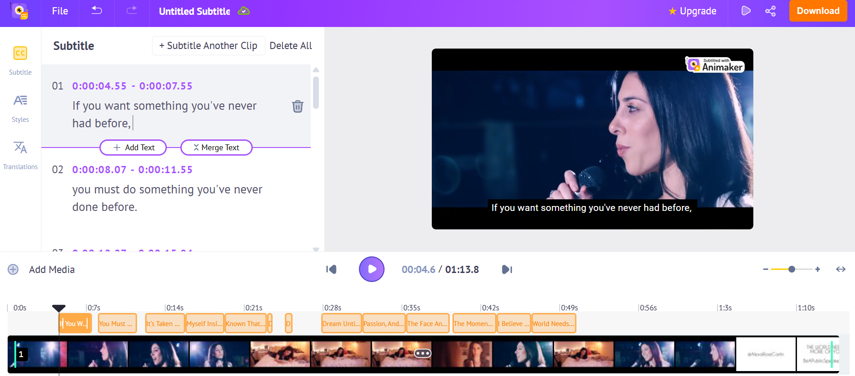Play the video in the timeline

372,269
